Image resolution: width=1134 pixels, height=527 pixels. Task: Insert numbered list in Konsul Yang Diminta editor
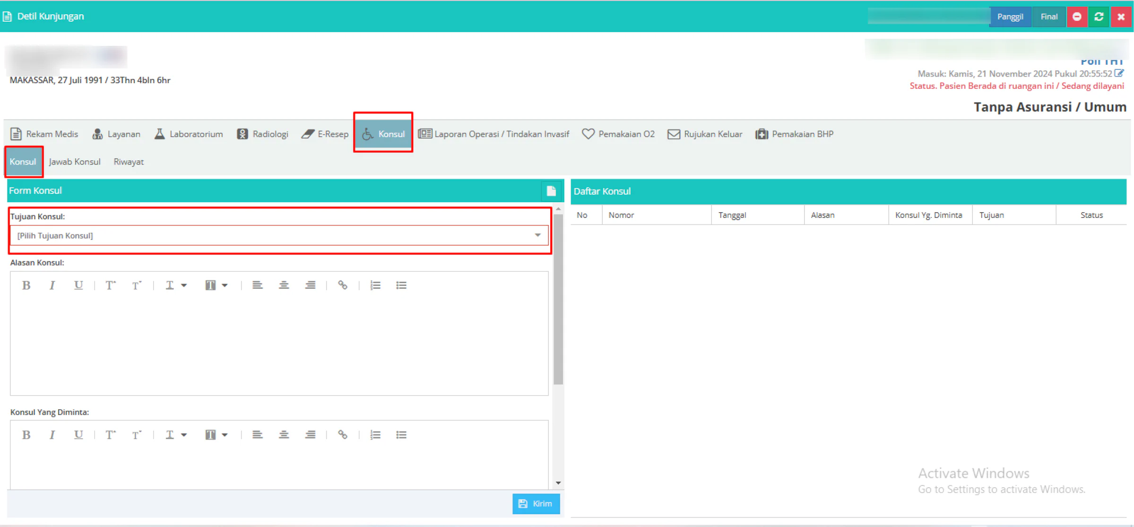(x=375, y=435)
